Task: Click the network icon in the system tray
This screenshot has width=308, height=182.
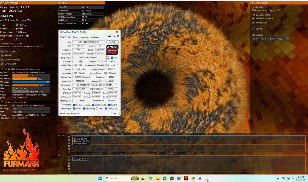Action: click(288, 178)
